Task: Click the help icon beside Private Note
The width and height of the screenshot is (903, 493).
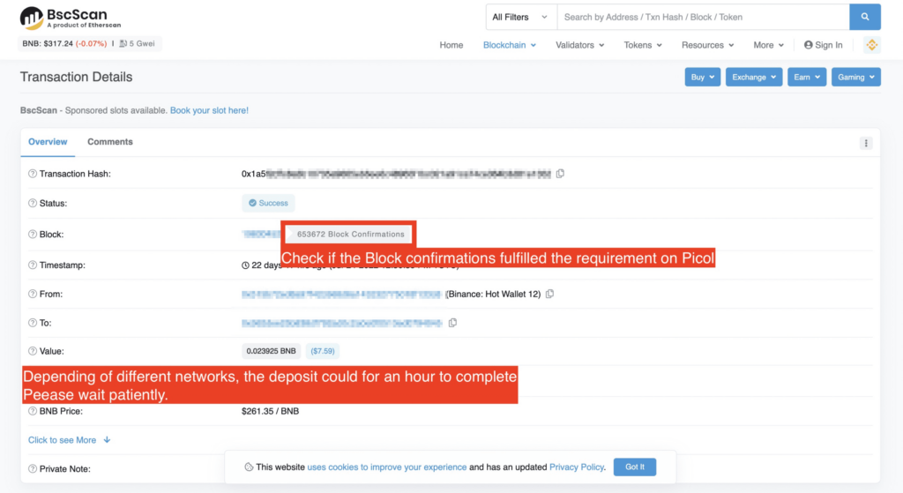Action: (33, 469)
